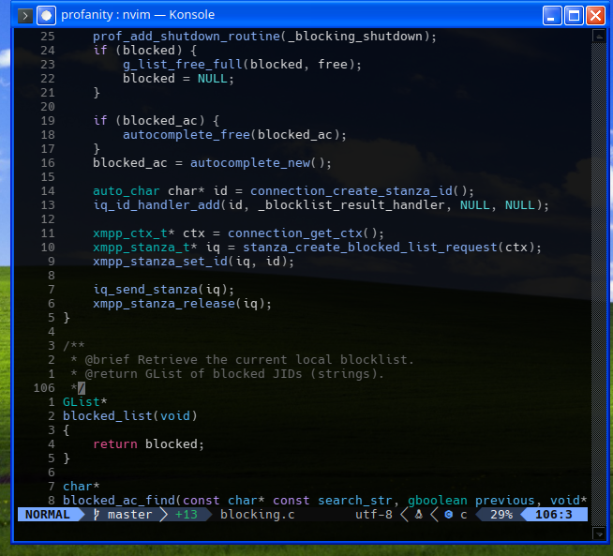This screenshot has height=556, width=613.
Task: Click xmpp_ctx_t* type declaration
Action: 134,233
